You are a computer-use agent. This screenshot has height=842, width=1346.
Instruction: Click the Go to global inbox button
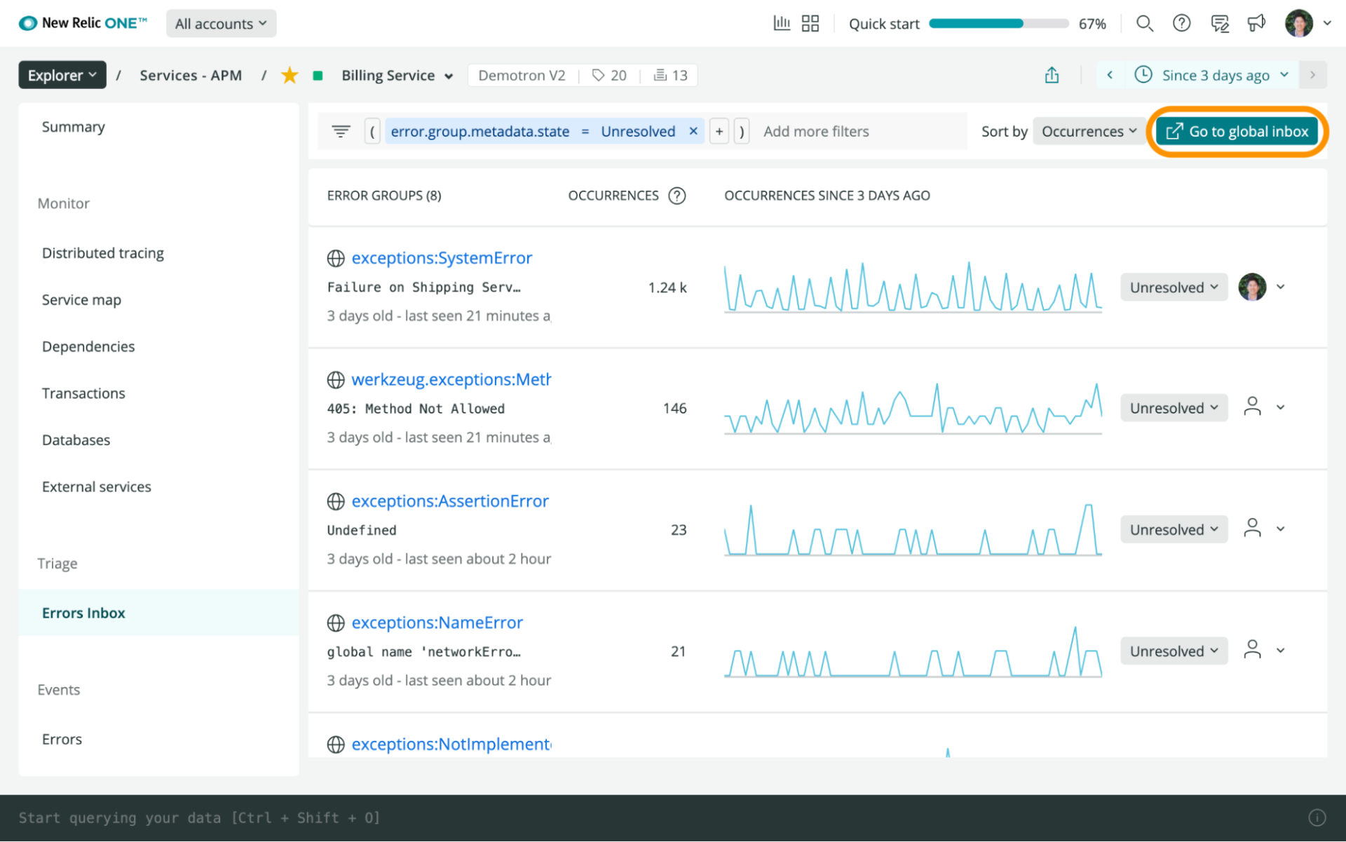[1237, 131]
